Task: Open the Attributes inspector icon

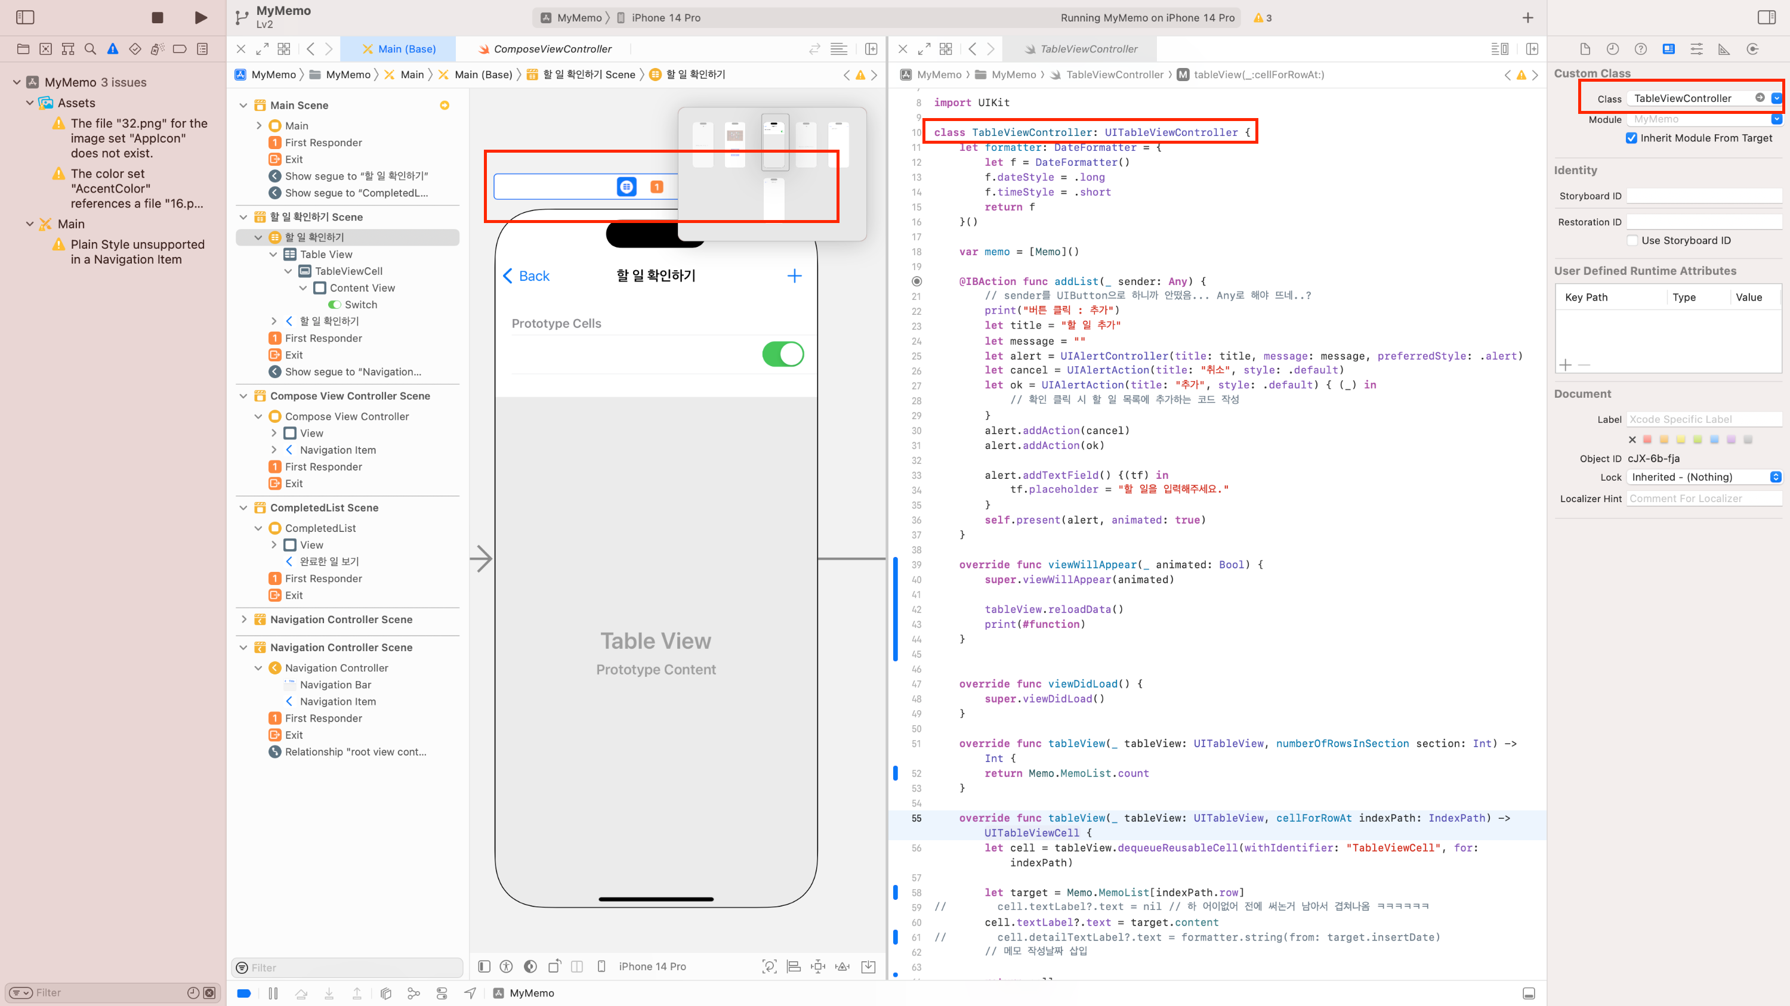Action: [x=1696, y=48]
